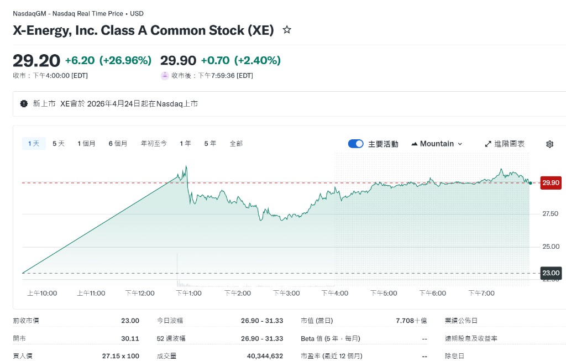Viewport: 566px width, 361px height.
Task: Toggle the 主要活動 switch
Action: pos(355,144)
